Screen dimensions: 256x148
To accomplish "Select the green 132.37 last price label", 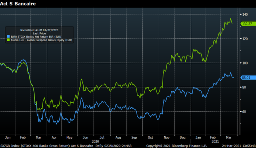I will [x=248, y=24].
